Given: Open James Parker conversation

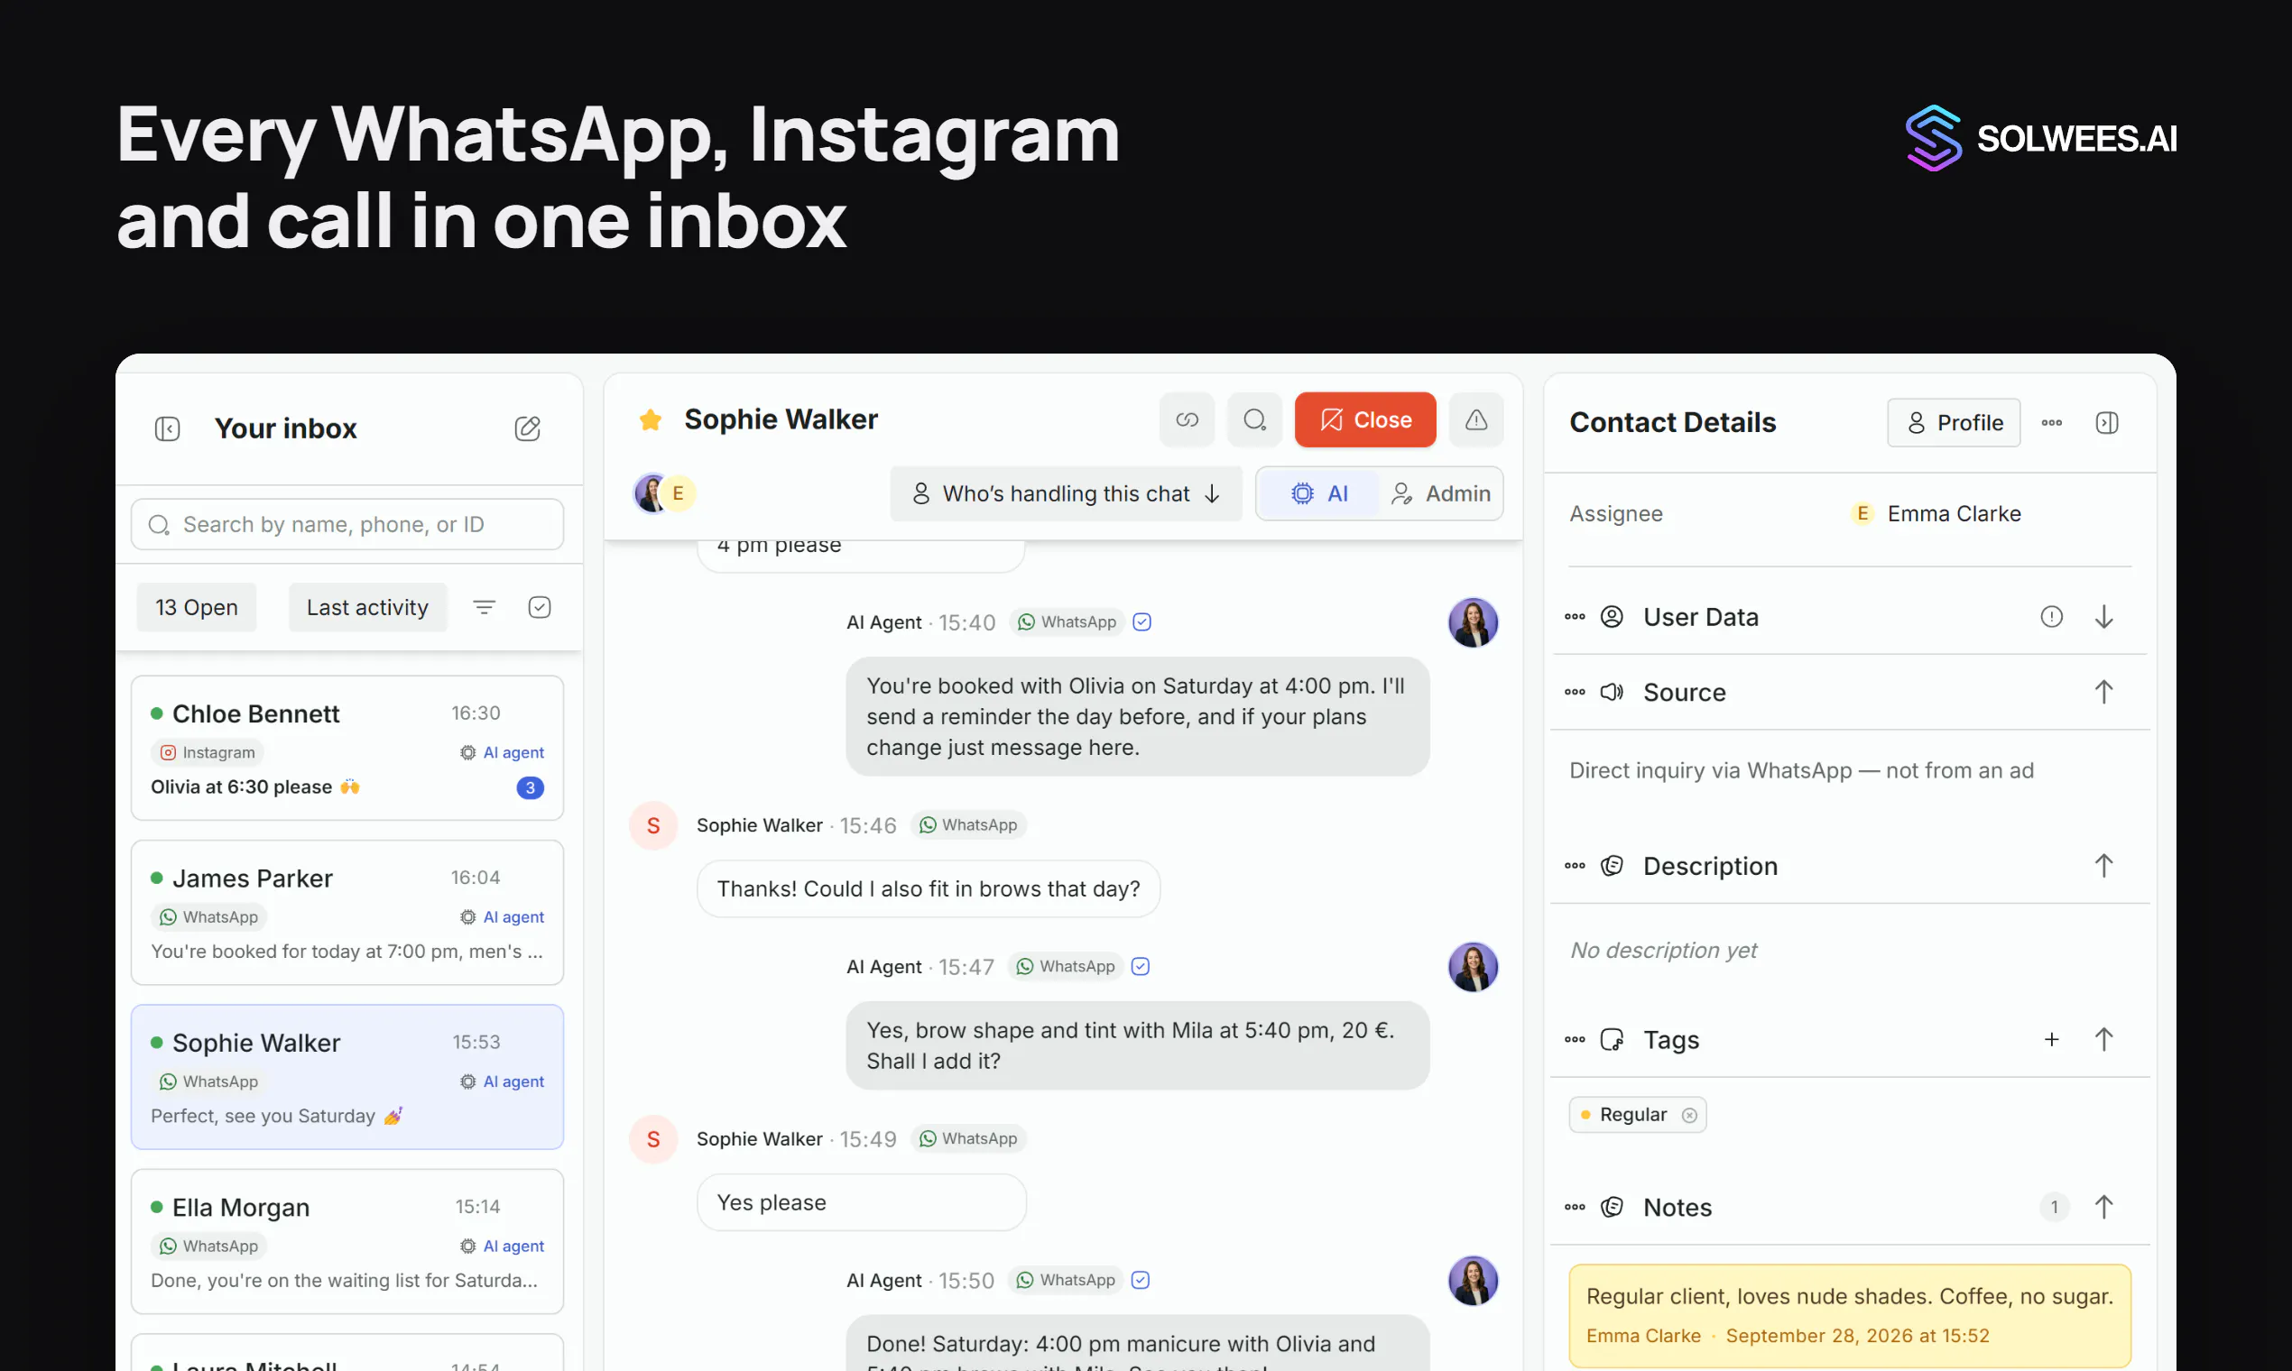Looking at the screenshot, I should [347, 913].
